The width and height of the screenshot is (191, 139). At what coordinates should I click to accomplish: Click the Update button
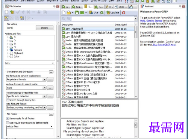tap(112, 12)
